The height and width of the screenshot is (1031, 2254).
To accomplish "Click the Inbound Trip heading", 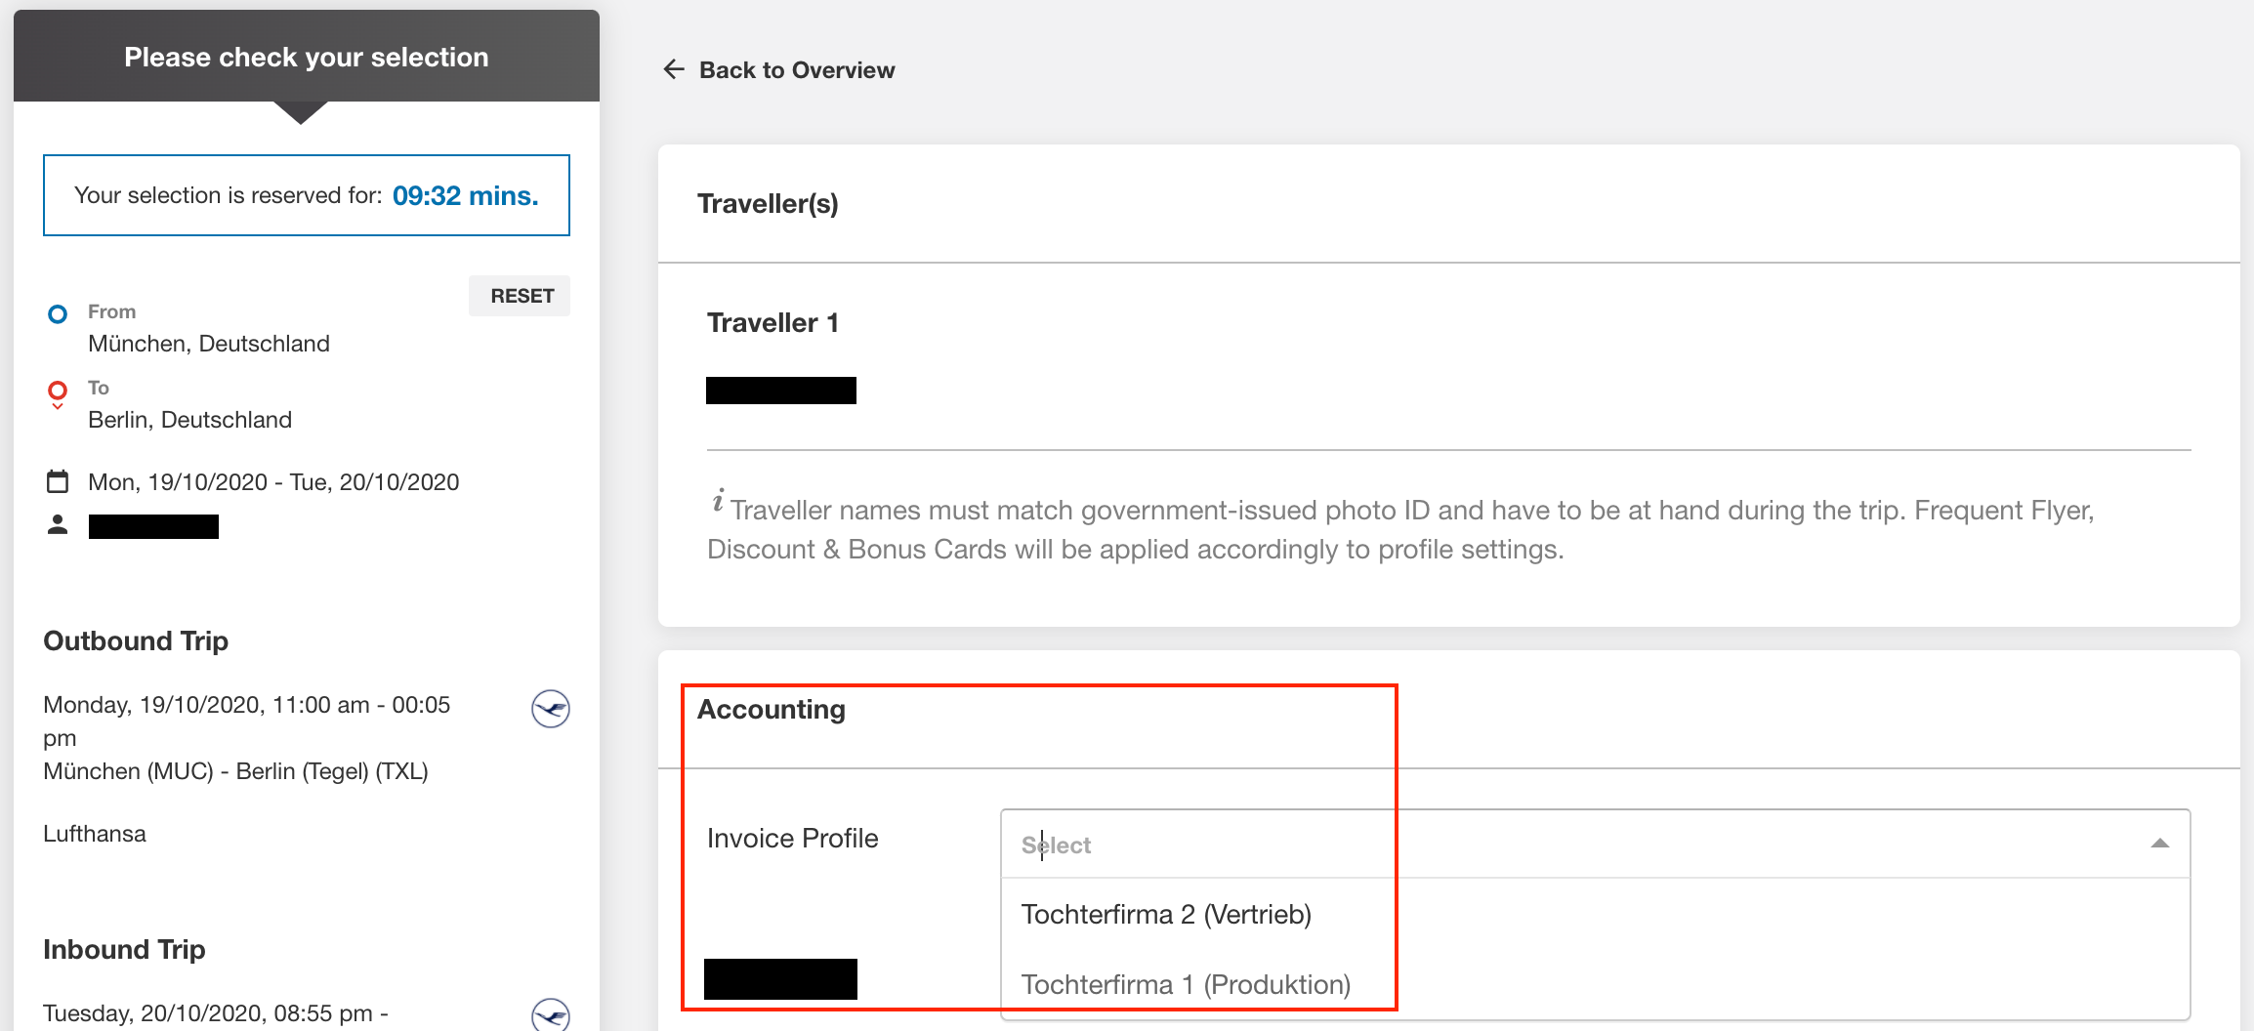I will [124, 950].
